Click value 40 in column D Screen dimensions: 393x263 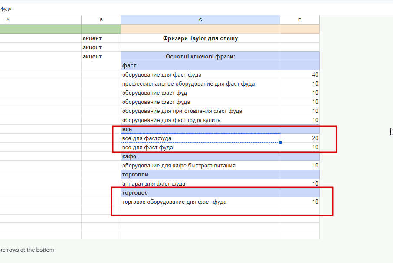[x=300, y=74]
